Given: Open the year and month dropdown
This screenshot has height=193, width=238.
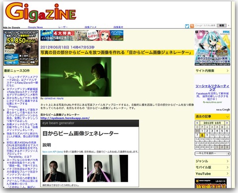Looking at the screenshot, I should [x=212, y=153].
